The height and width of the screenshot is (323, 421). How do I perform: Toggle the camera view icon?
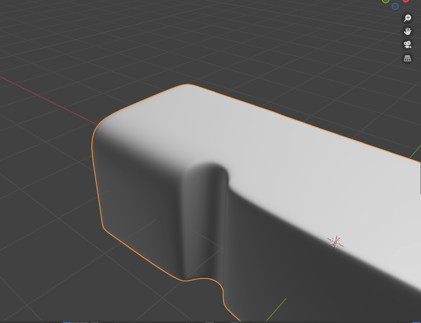pos(407,45)
